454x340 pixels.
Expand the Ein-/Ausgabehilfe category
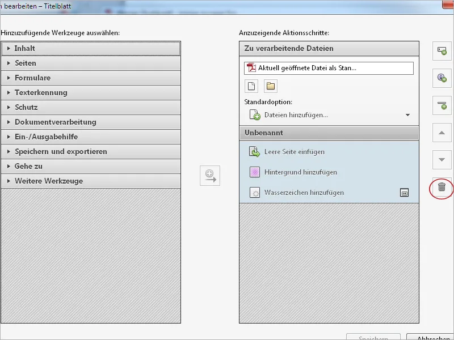coord(91,137)
